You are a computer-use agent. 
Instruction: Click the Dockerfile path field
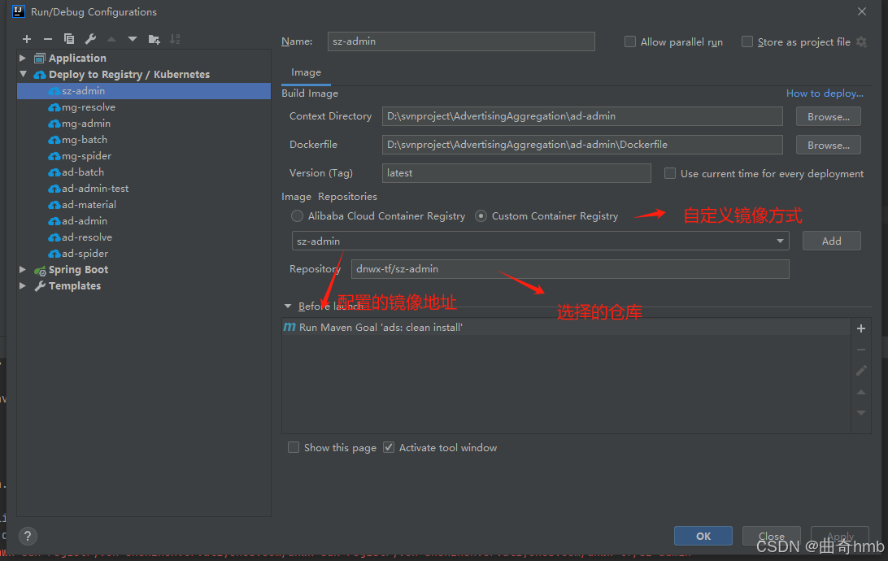tap(582, 145)
